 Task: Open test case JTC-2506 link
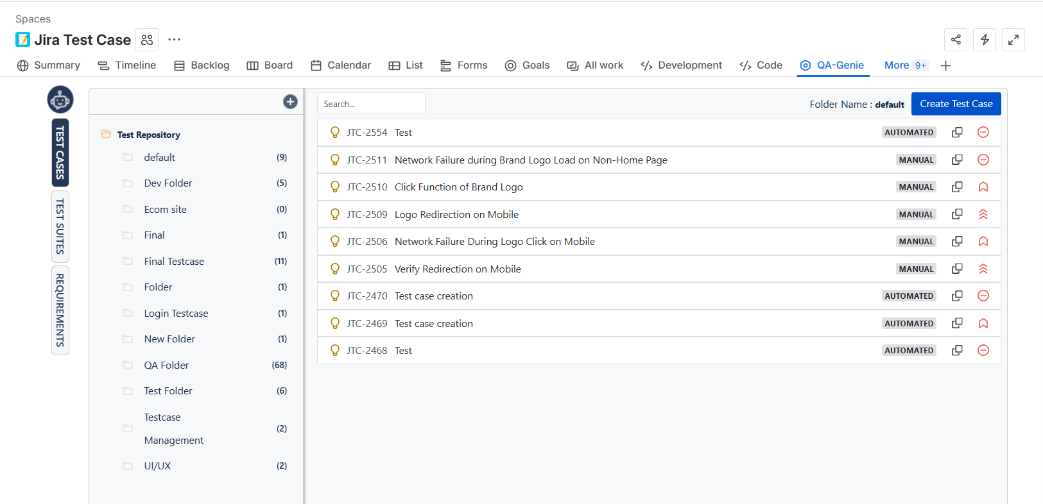(366, 242)
